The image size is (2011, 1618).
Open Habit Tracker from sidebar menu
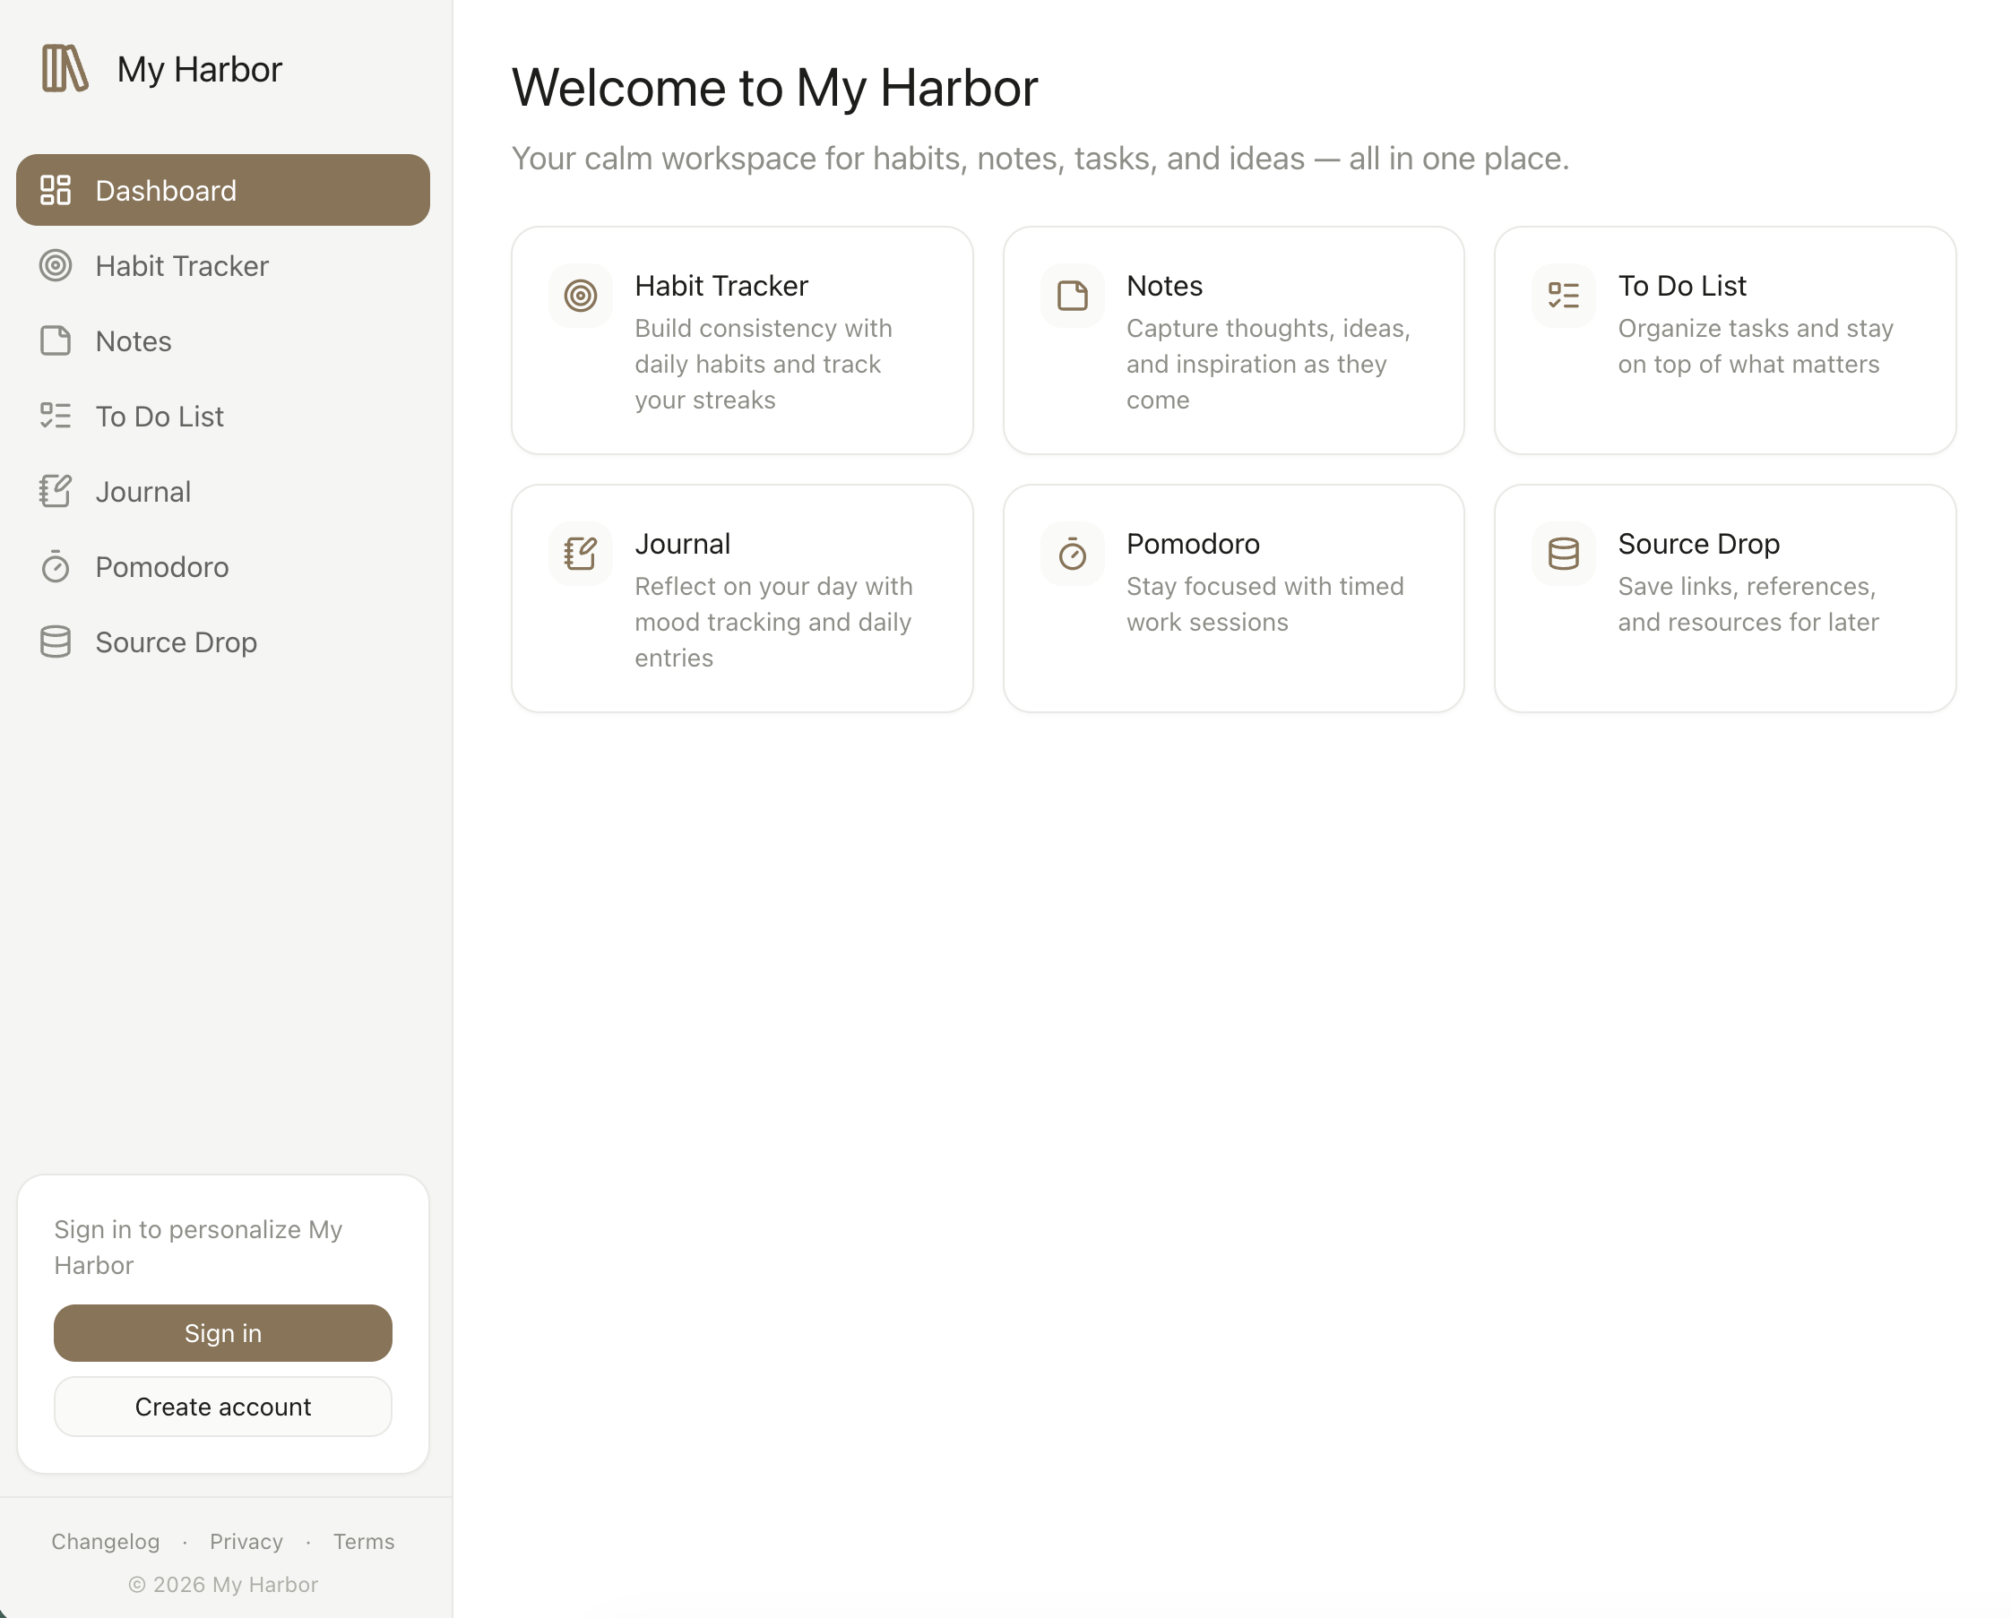pos(182,266)
